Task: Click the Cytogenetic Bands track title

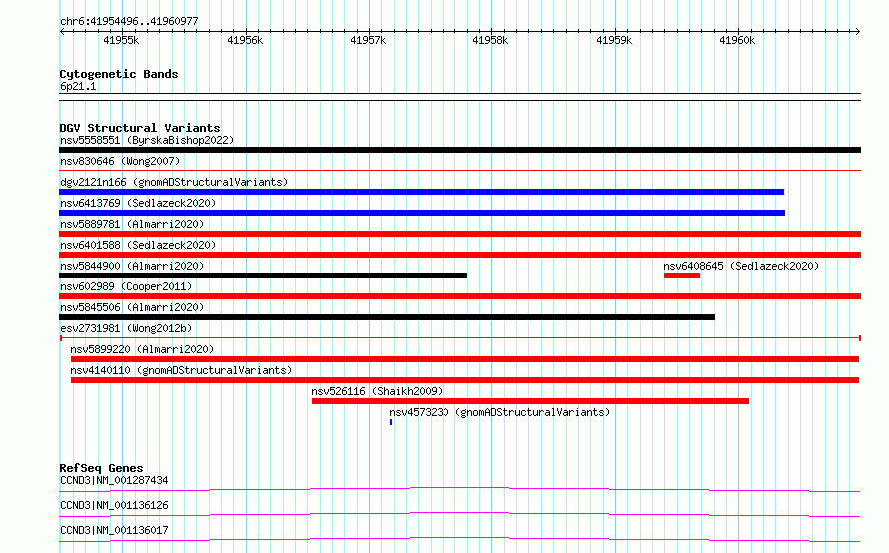Action: coord(119,74)
